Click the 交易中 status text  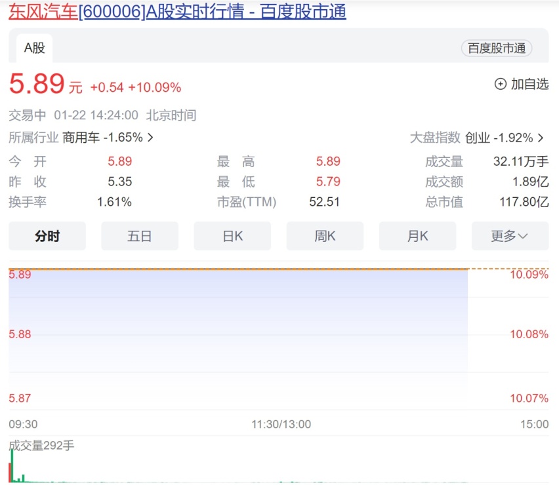[x=28, y=115]
